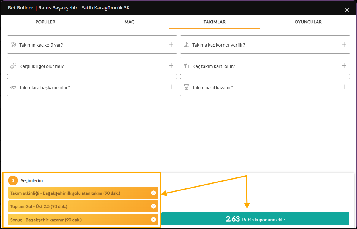Expand 'Takıma kaç korner verilir?' plus
Viewport: 357px width, 229px height.
[x=344, y=44]
